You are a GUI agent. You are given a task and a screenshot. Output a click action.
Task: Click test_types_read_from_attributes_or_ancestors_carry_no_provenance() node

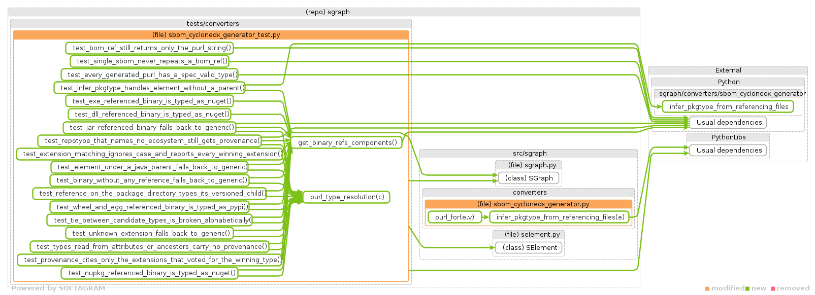150,246
